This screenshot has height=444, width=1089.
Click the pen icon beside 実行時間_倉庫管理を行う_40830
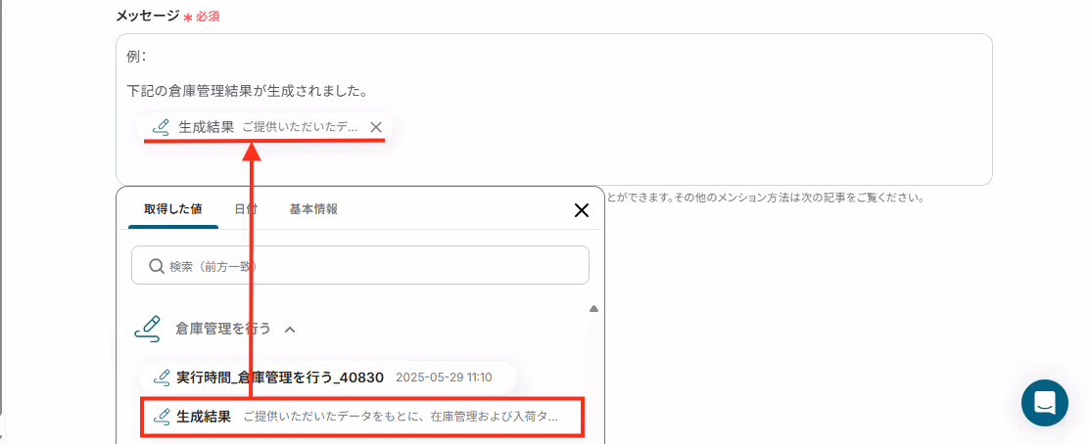click(x=162, y=377)
